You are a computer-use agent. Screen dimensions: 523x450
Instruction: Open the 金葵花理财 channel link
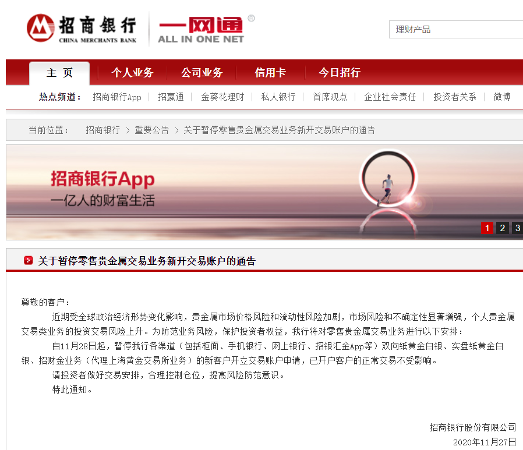[222, 97]
